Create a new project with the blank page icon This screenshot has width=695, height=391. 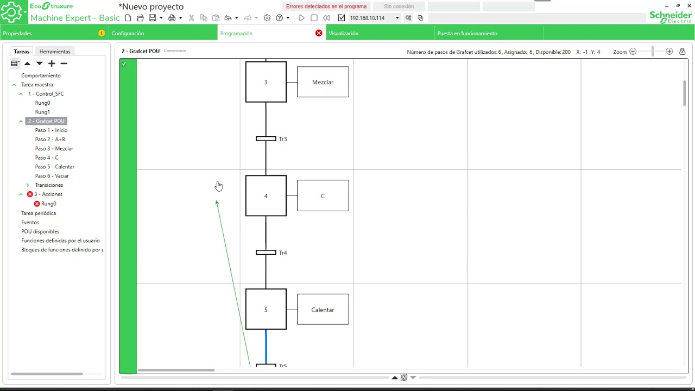click(128, 18)
